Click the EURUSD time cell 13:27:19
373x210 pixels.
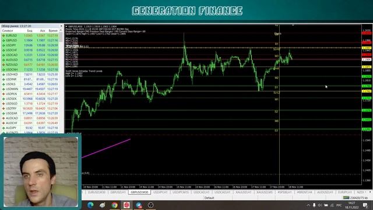[52, 36]
